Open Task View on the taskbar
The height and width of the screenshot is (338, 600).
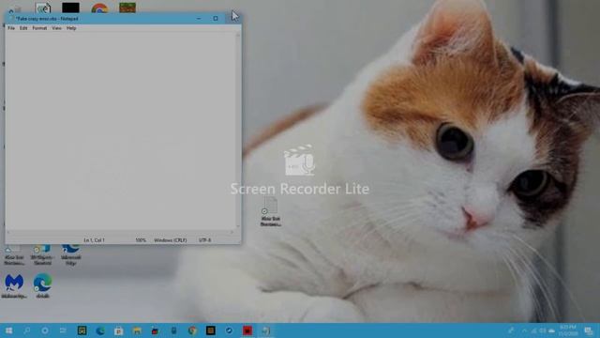point(63,330)
